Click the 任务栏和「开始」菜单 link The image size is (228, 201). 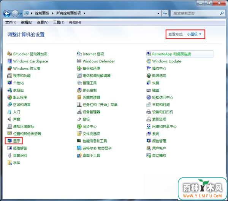[x=100, y=105]
